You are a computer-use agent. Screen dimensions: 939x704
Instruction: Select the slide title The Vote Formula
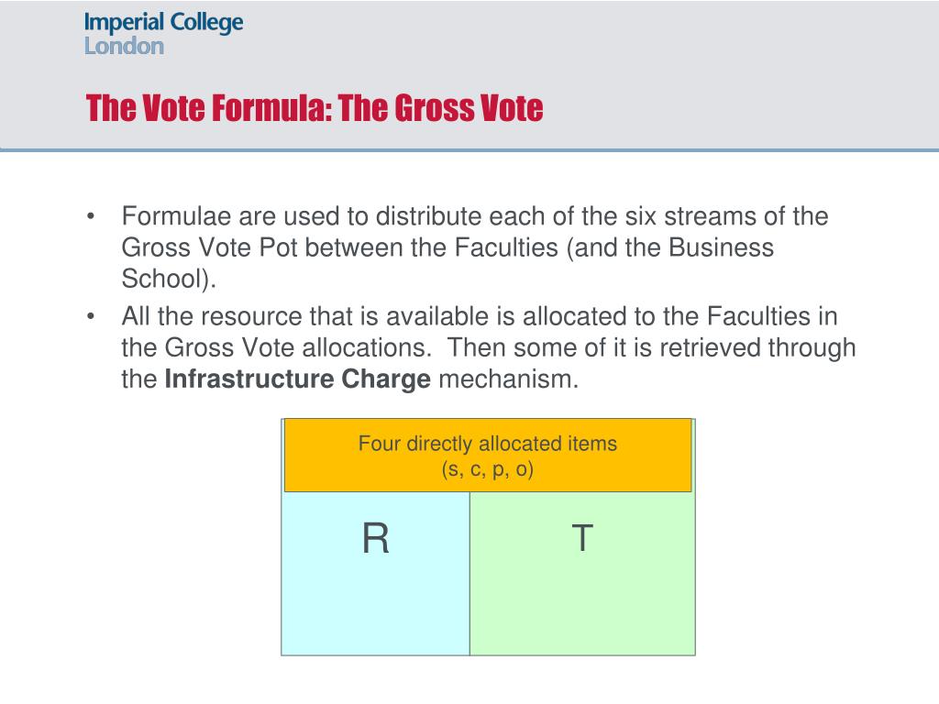click(315, 108)
